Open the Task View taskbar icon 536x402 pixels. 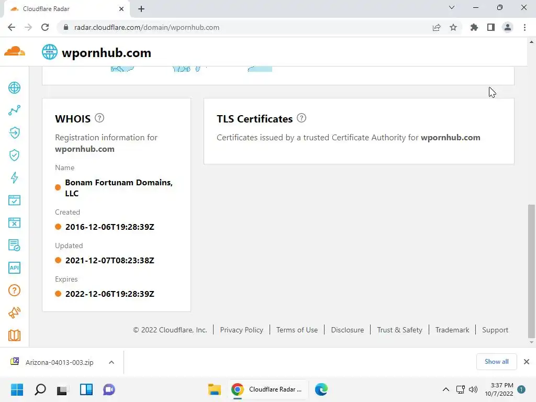[63, 389]
